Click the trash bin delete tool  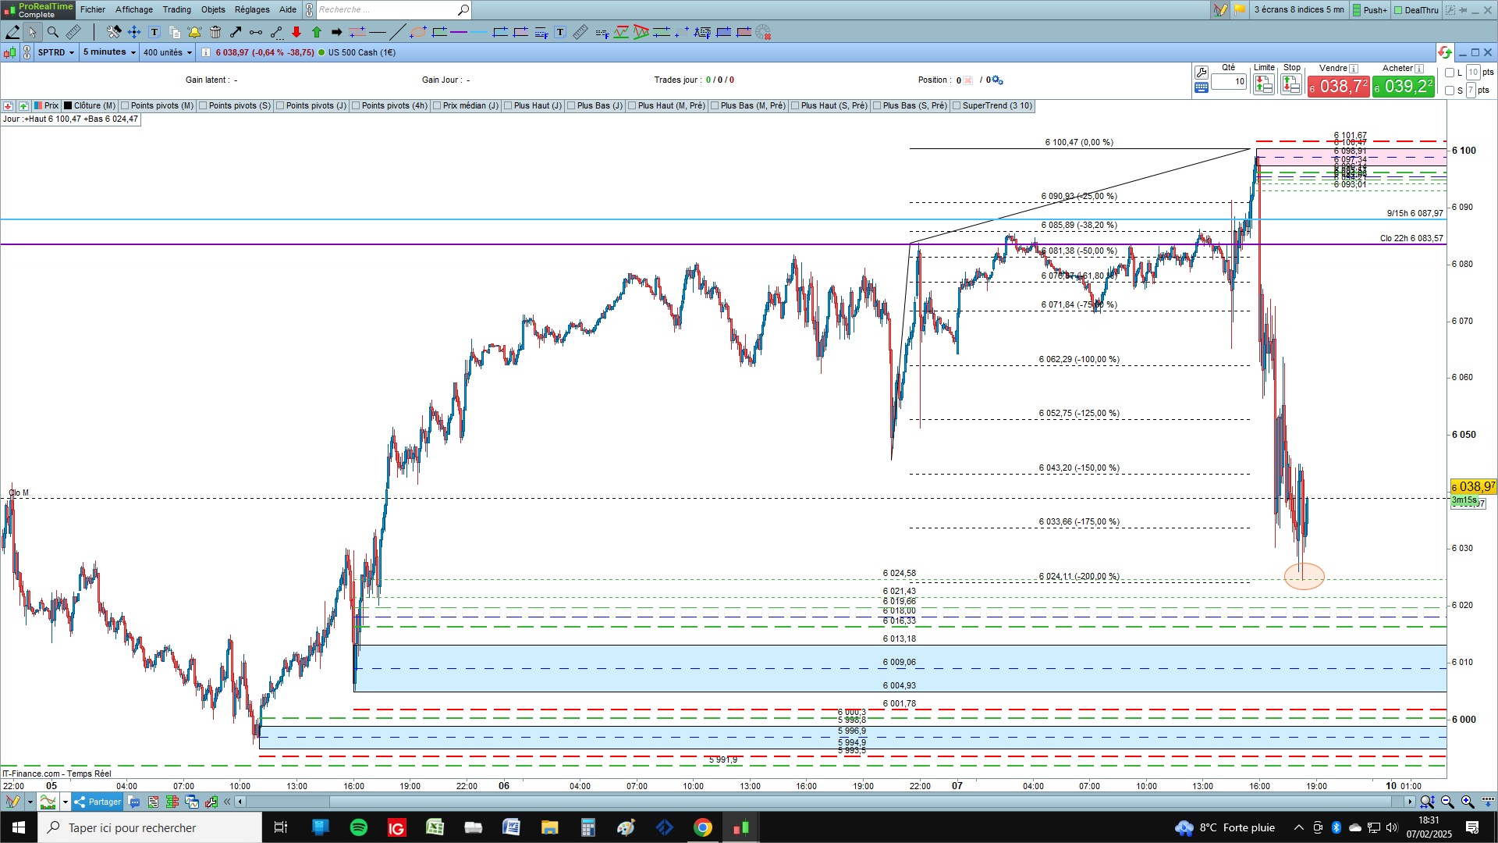point(215,32)
